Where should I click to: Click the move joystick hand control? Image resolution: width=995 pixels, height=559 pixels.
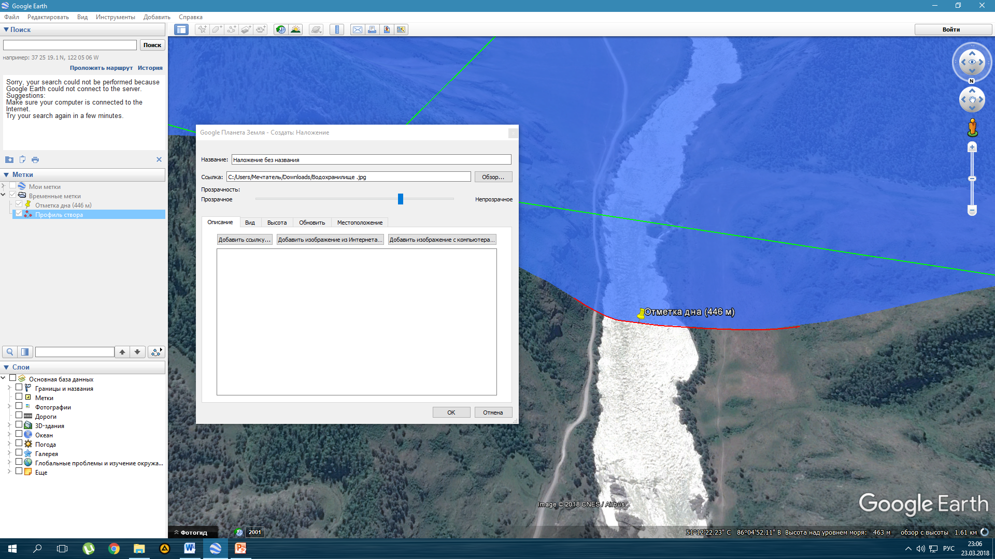pos(972,99)
